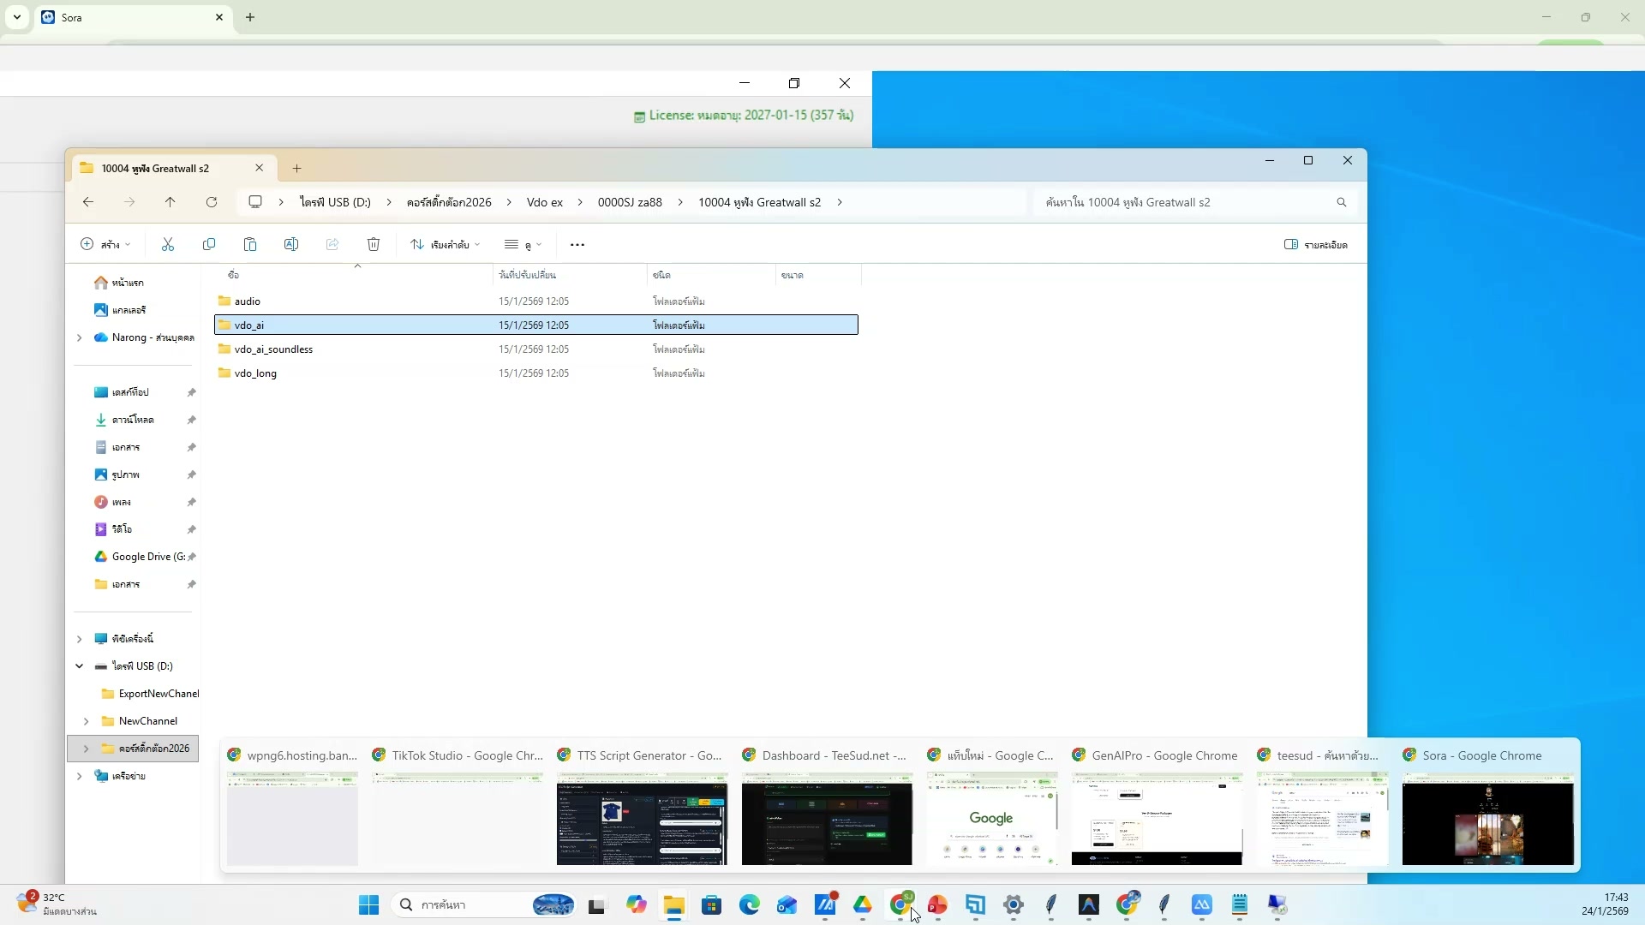The height and width of the screenshot is (925, 1645).
Task: Click the 'Vdo ex' breadcrumb segment
Action: (x=544, y=203)
